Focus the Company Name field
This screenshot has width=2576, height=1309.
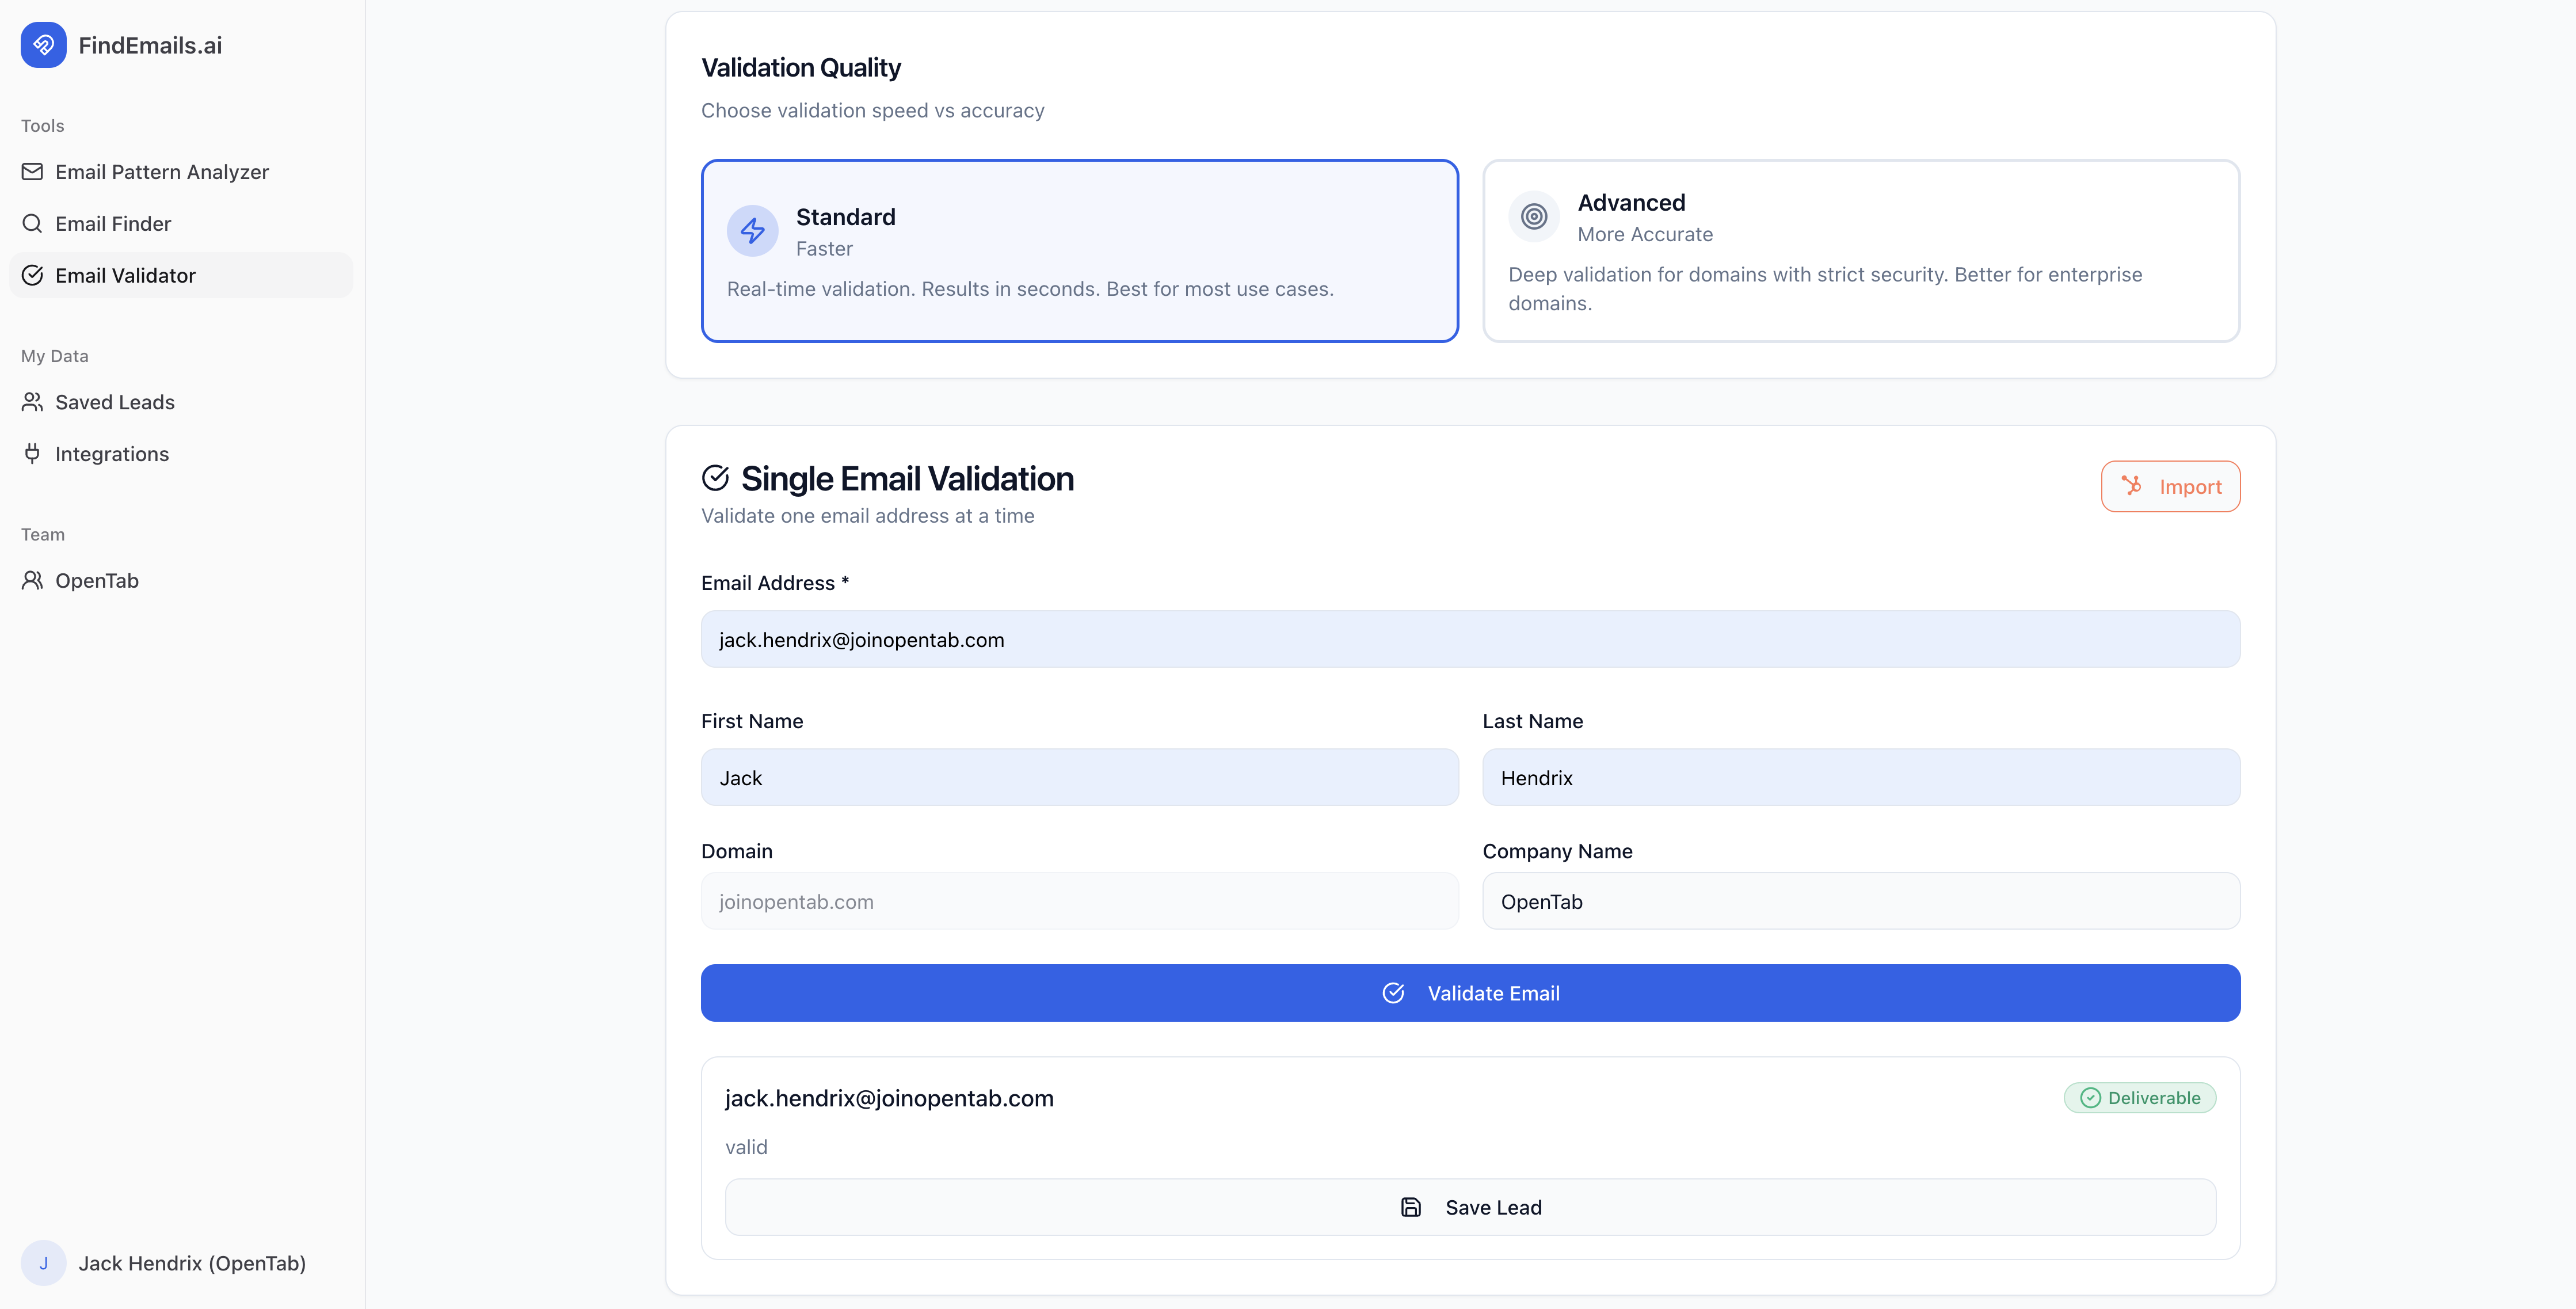1860,902
